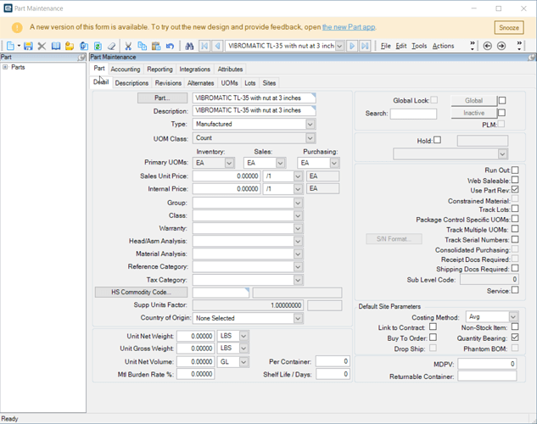Go to last record navigation icon
The image size is (537, 424).
365,46
